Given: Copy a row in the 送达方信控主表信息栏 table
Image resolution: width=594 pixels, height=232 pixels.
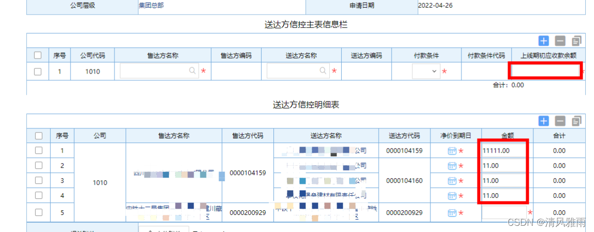Looking at the screenshot, I should click(576, 40).
